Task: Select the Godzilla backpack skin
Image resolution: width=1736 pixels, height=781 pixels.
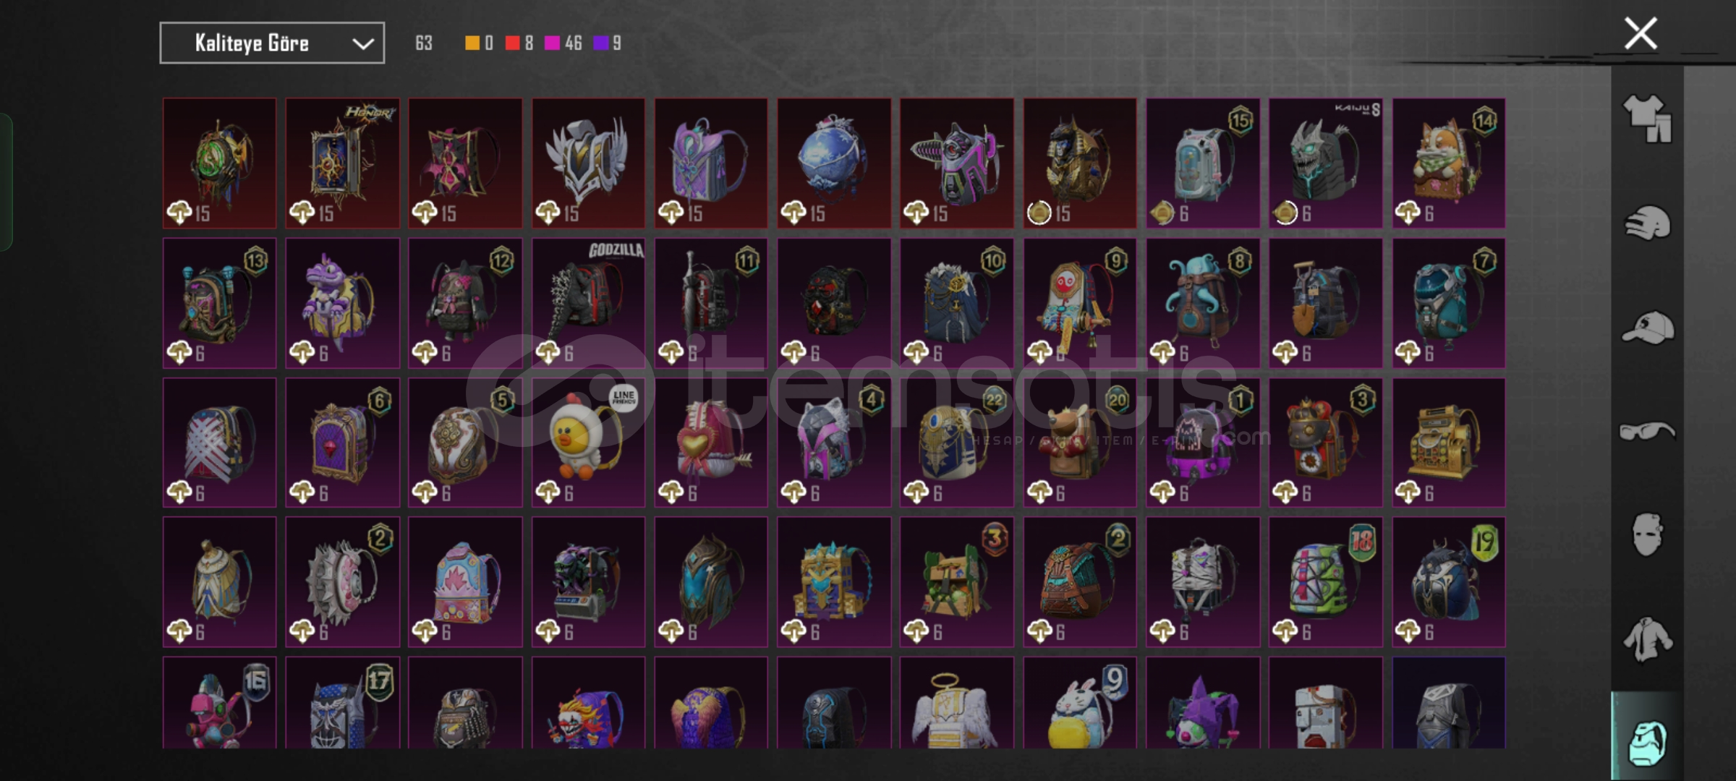Action: coord(588,303)
